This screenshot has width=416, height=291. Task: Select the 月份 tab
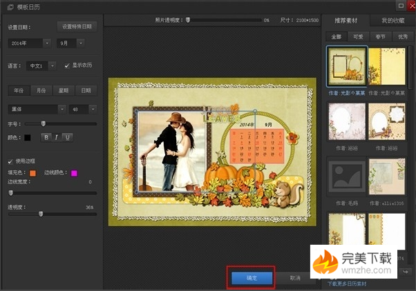tap(41, 90)
